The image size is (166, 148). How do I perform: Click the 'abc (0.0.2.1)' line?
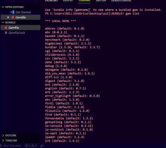pyautogui.click(x=56, y=32)
